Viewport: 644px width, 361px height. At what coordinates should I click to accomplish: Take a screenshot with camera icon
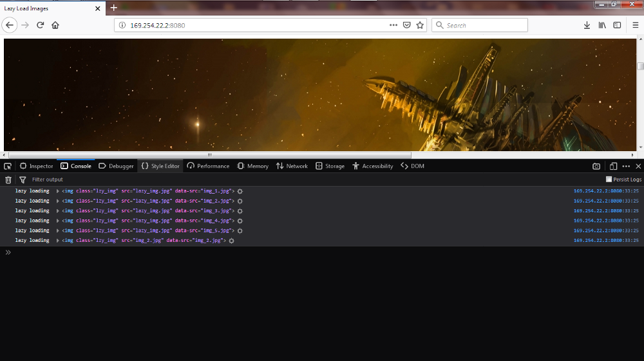coord(596,166)
